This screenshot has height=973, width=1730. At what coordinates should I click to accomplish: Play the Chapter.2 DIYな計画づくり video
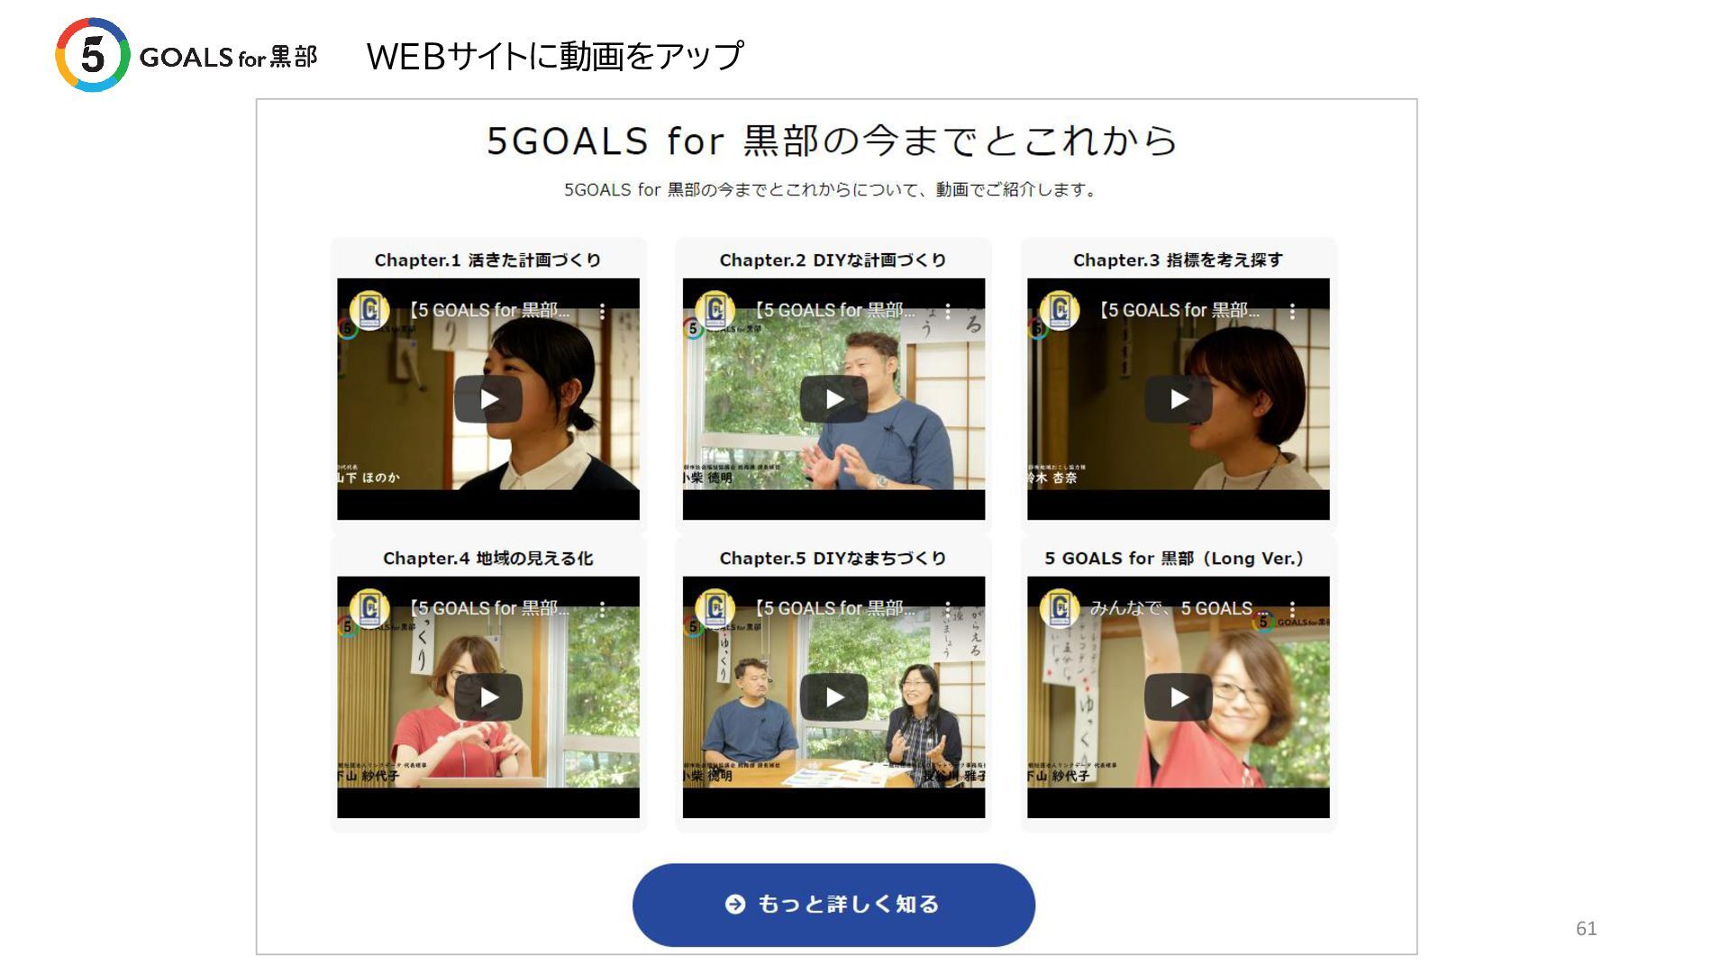point(833,399)
